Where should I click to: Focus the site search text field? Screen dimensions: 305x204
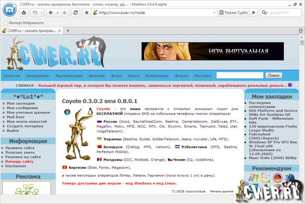240,75
